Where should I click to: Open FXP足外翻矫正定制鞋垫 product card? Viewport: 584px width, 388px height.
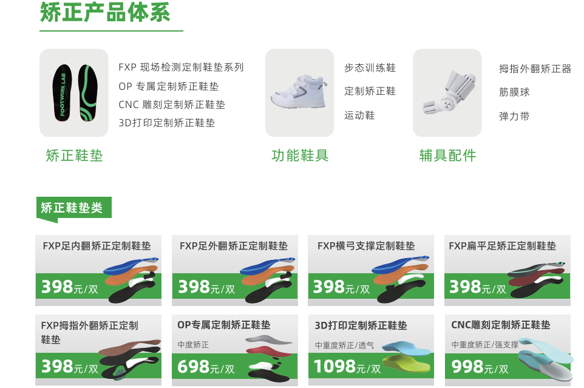[235, 270]
